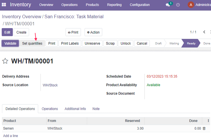Open the Operations menu in top bar
Viewport: 211px width, 139px height.
70,5
